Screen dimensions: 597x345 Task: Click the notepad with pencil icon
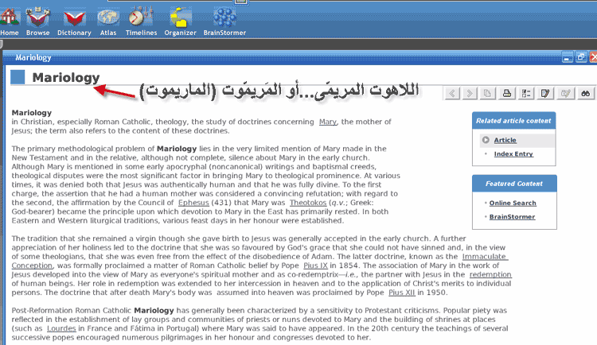click(545, 93)
